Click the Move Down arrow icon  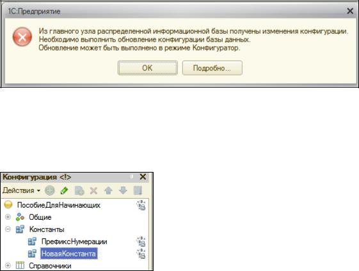pyautogui.click(x=123, y=190)
